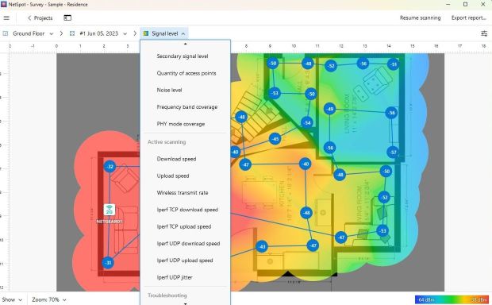Click the -45 survey point marker
The width and height of the screenshot is (492, 305).
pyautogui.click(x=275, y=138)
